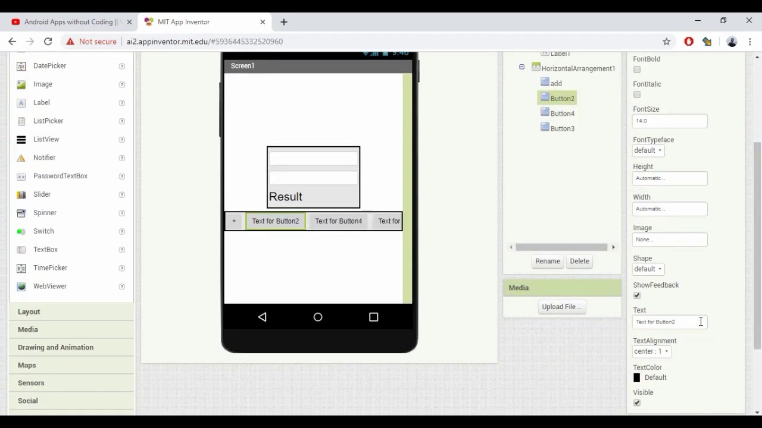Viewport: 762px width, 428px height.
Task: Open the TextColor black swatch
Action: pyautogui.click(x=637, y=377)
